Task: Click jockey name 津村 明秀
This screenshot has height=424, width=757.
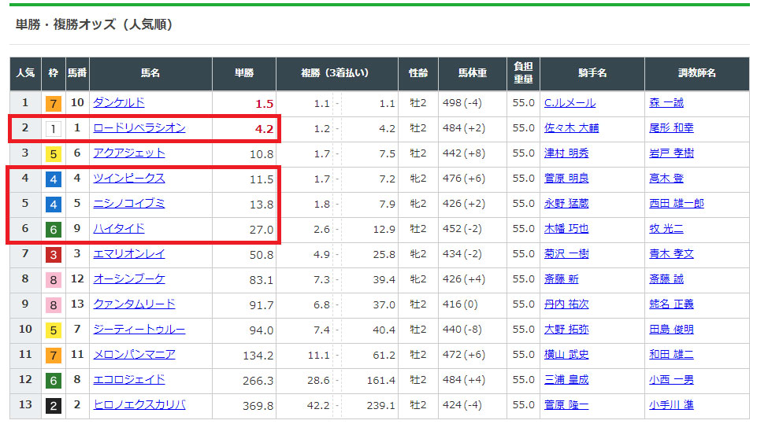Action: (x=566, y=153)
